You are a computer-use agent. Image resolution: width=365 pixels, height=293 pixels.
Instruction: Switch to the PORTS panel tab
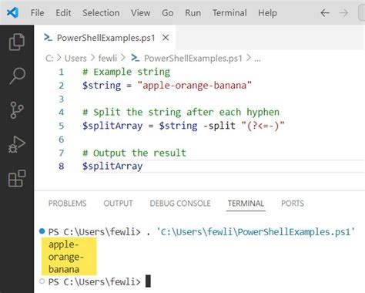click(x=293, y=204)
